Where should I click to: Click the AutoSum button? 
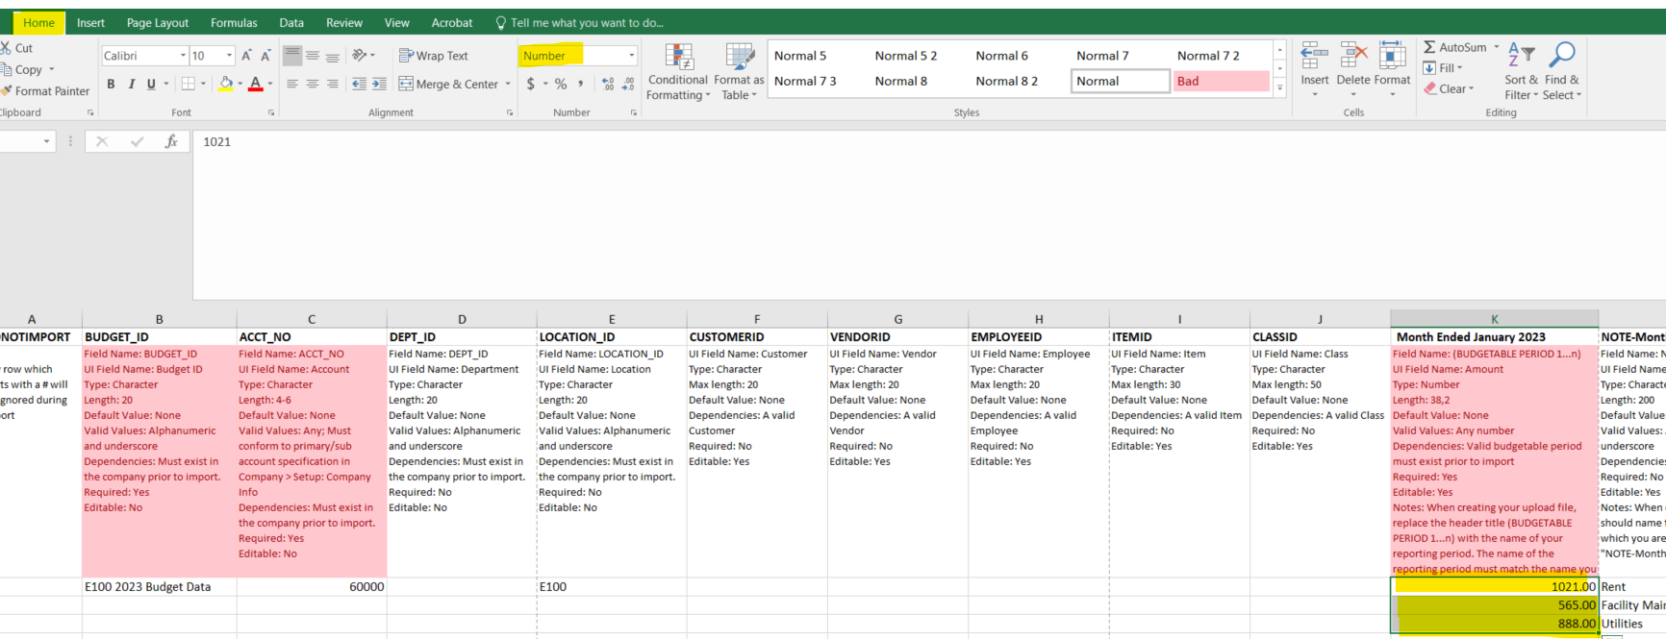click(1454, 47)
